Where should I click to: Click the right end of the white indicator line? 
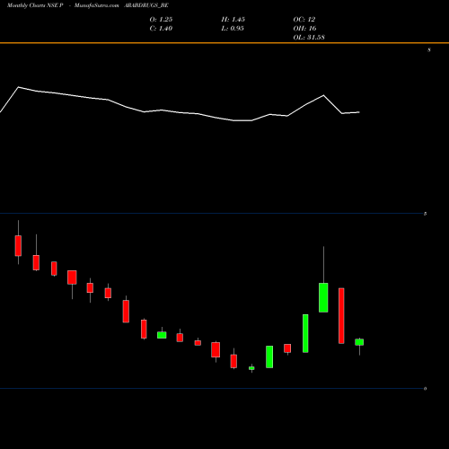359,112
